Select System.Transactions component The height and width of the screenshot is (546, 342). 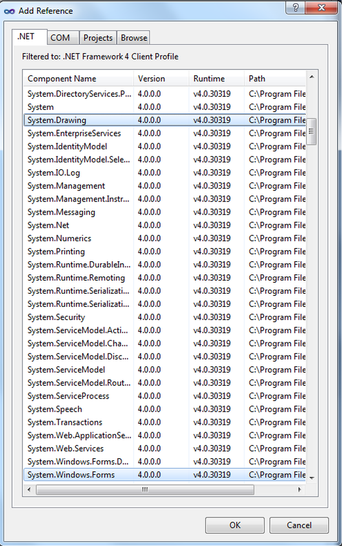coord(165,422)
